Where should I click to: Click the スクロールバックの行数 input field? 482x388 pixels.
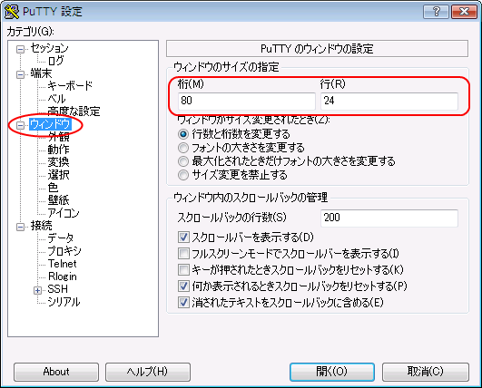[x=389, y=218]
